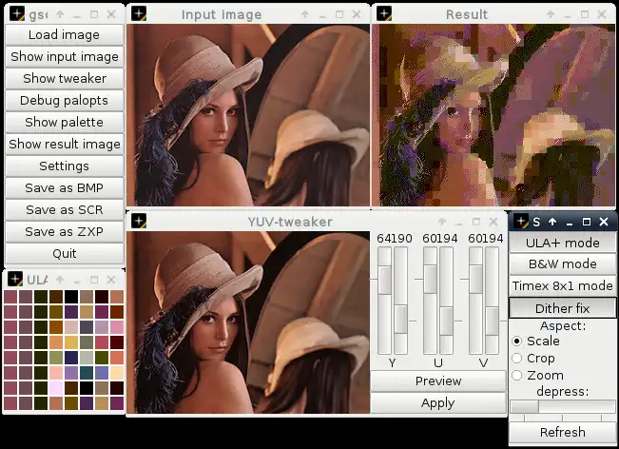Image resolution: width=619 pixels, height=449 pixels.
Task: Shade the YUV-tweaker window with its up-arrow icon
Action: click(442, 222)
